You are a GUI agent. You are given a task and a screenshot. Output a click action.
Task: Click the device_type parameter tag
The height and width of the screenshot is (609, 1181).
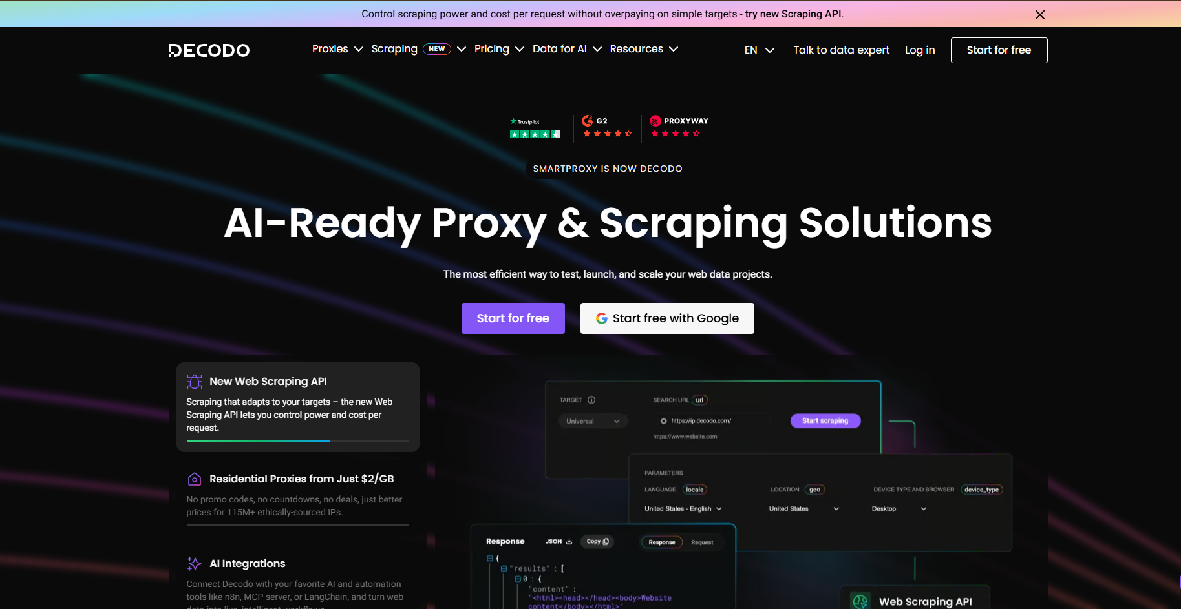[981, 490]
